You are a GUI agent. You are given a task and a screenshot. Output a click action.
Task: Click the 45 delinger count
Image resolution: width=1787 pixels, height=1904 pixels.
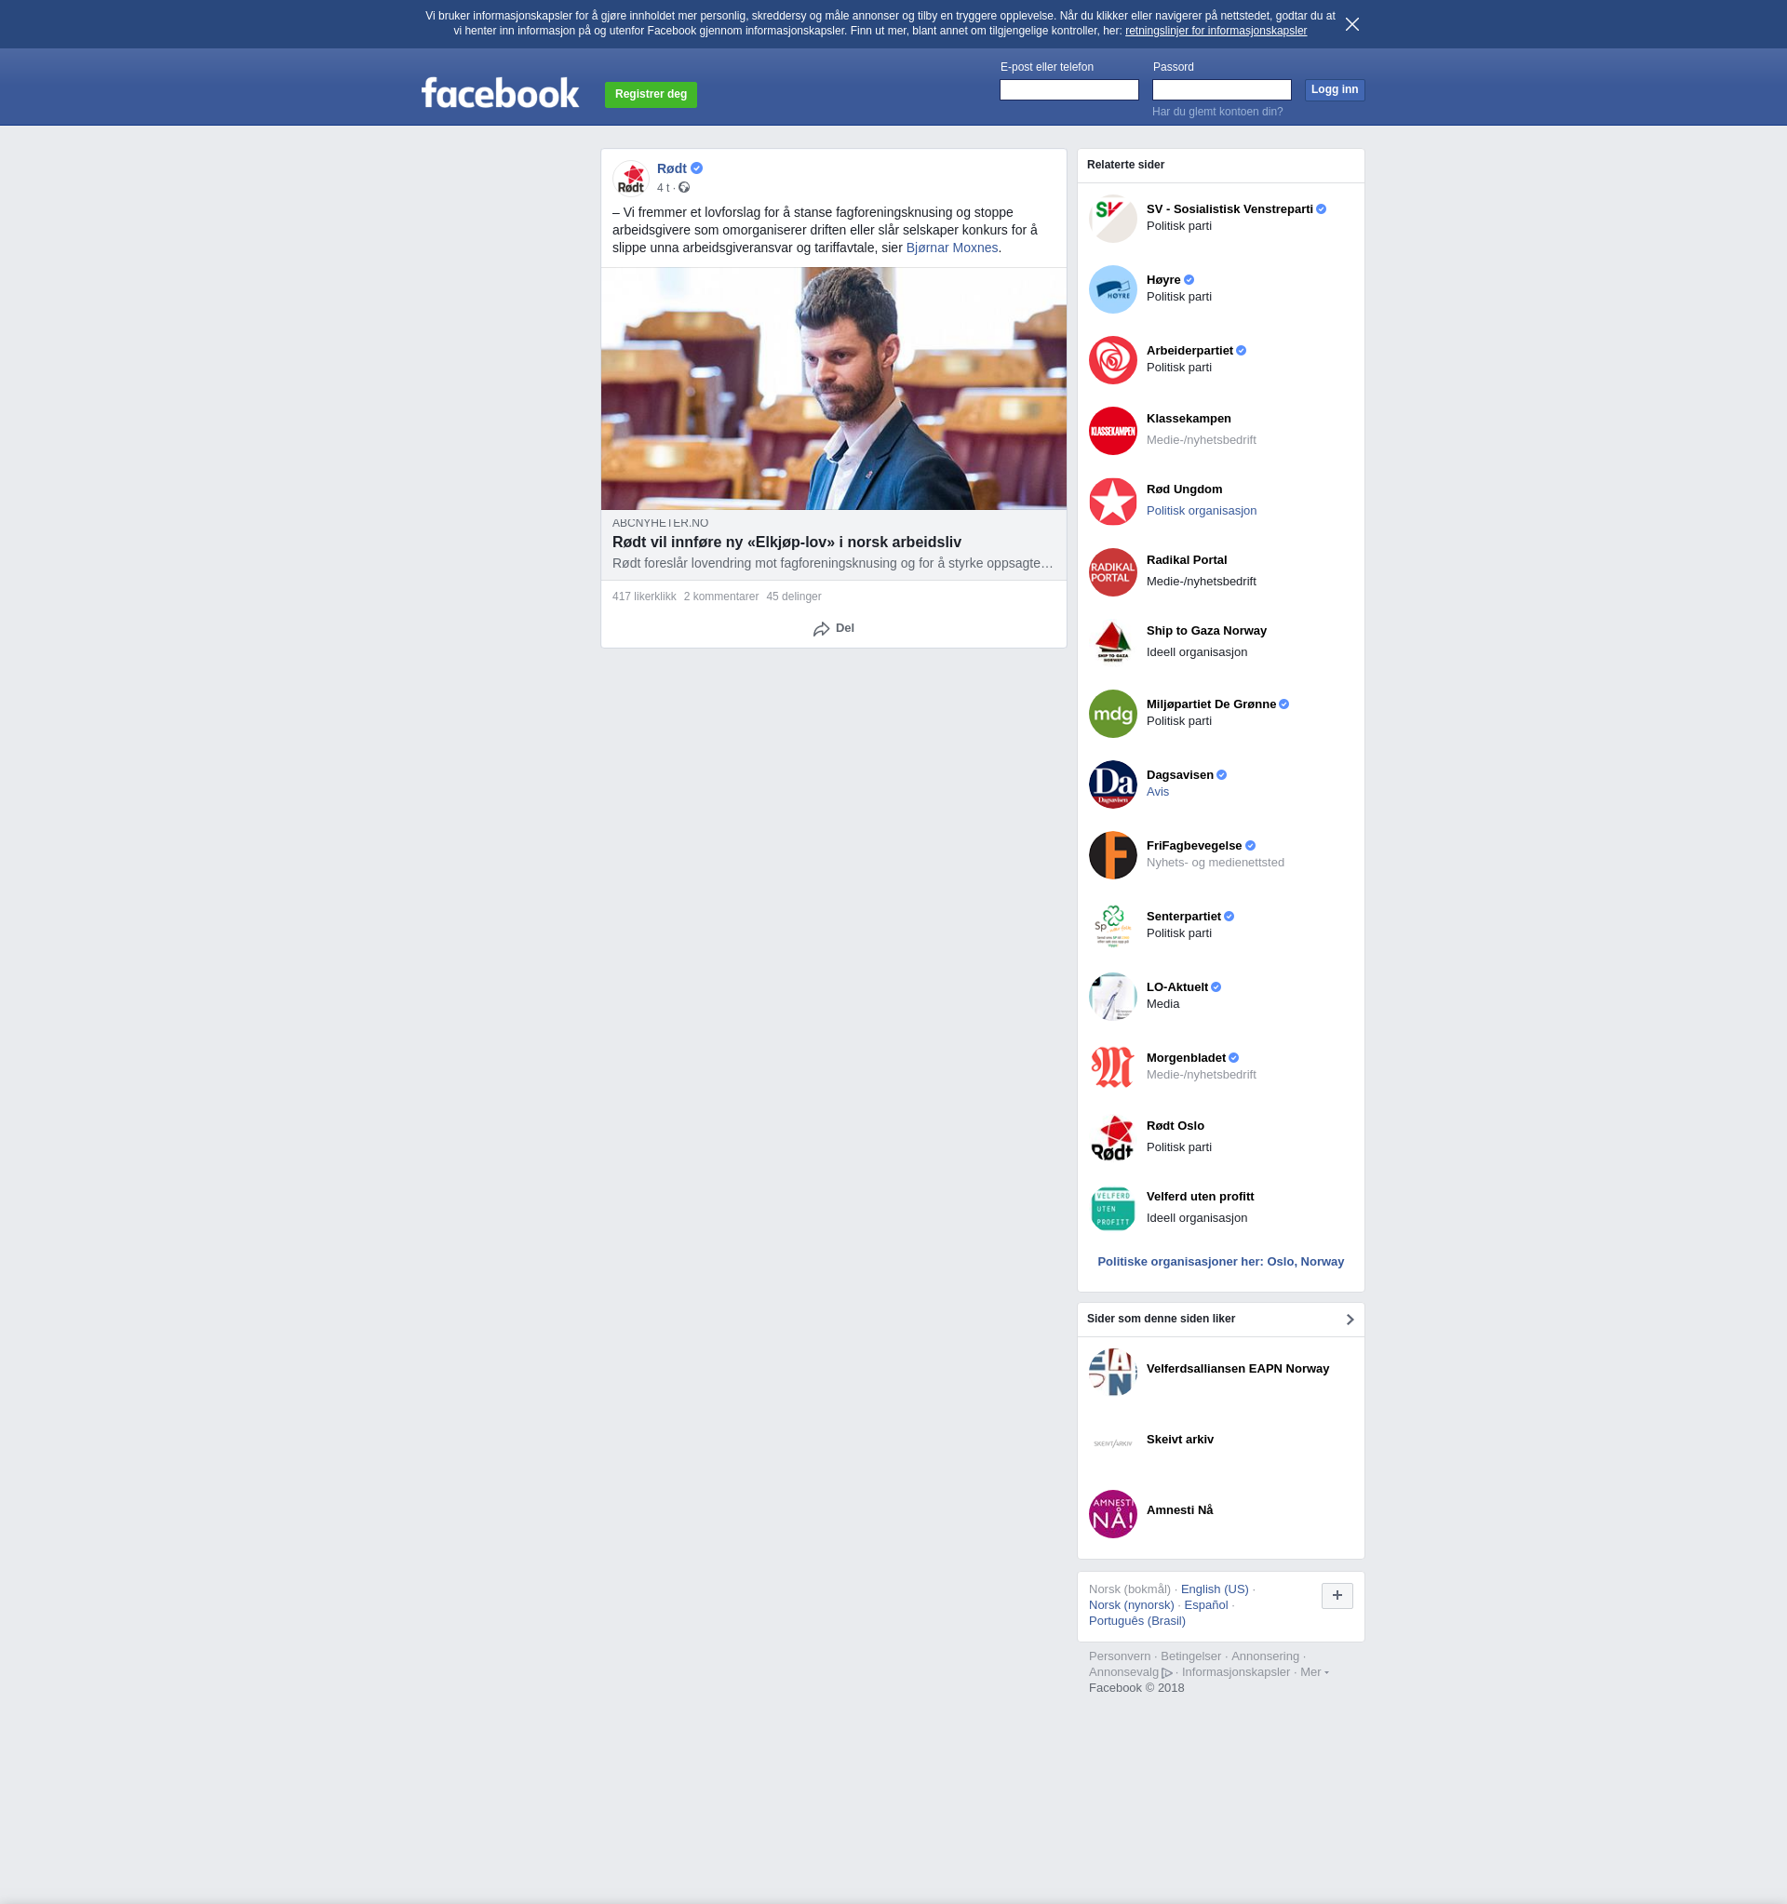[x=794, y=597]
